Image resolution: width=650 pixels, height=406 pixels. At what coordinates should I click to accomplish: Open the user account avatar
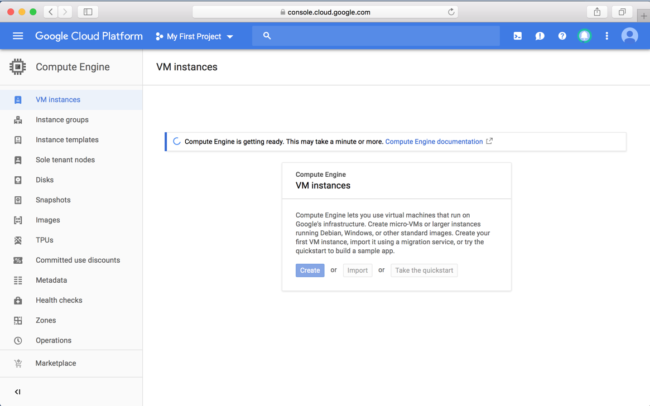coord(629,36)
